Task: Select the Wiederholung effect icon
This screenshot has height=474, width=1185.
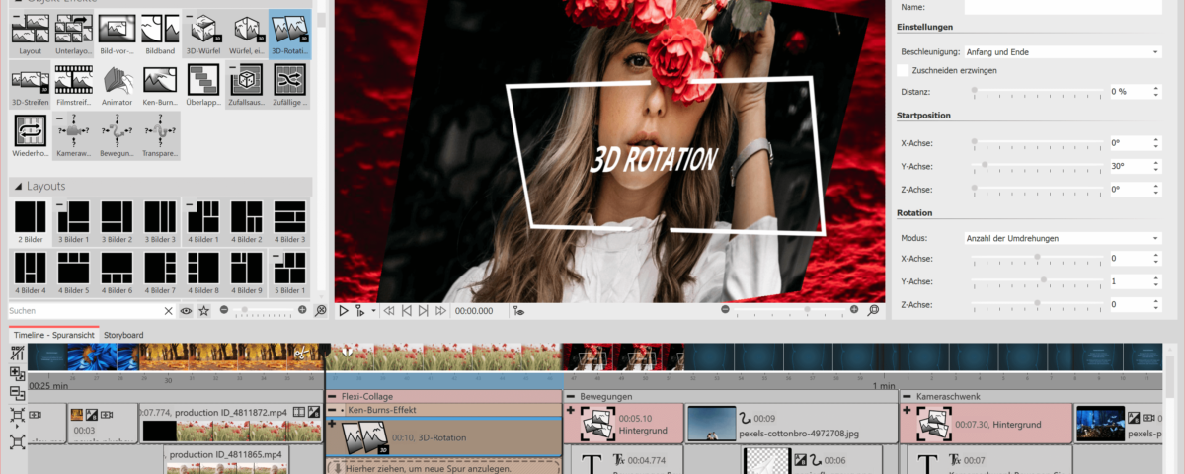Action: (x=31, y=135)
